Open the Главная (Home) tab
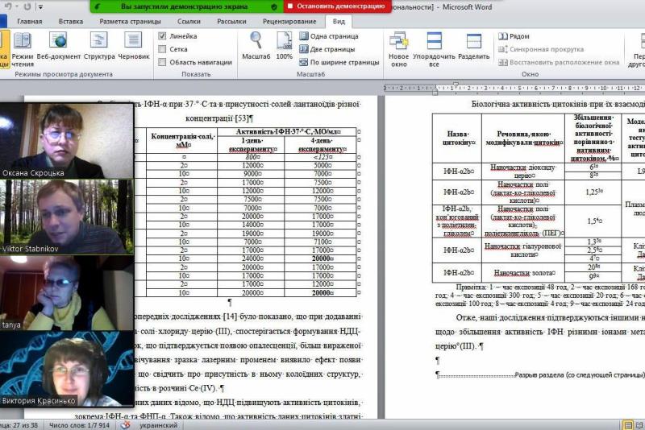This screenshot has width=645, height=430. 30,22
